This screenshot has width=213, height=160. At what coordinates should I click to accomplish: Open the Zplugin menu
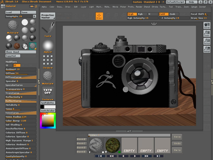pyautogui.click(x=194, y=7)
